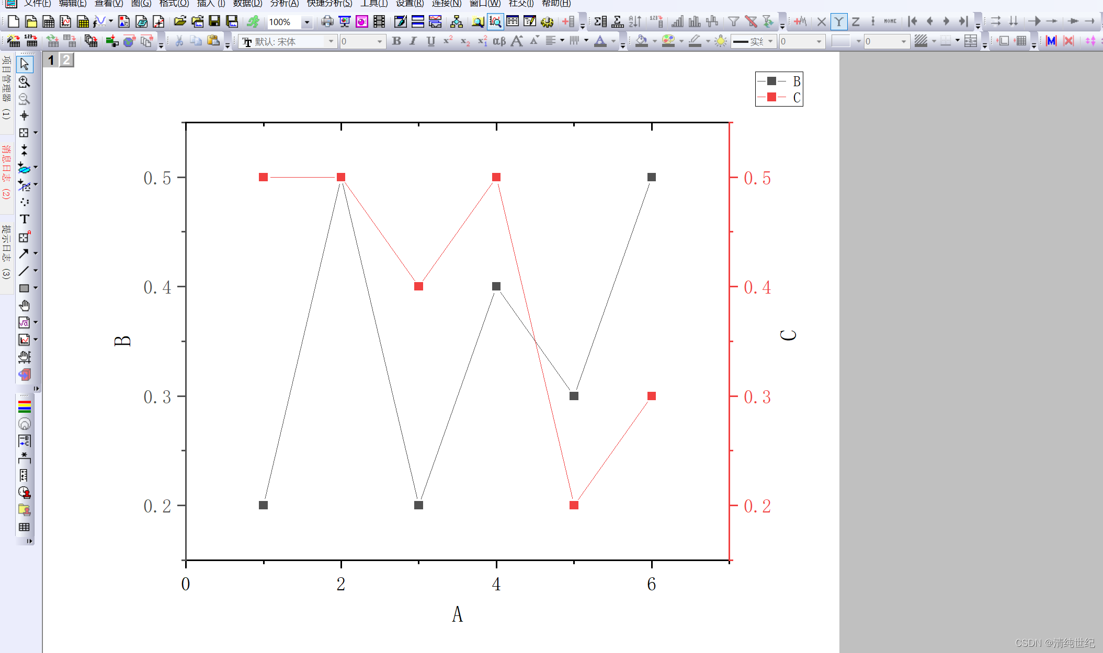This screenshot has width=1103, height=653.
Task: Open the 项目管理器 (1) side panel
Action: pos(6,88)
